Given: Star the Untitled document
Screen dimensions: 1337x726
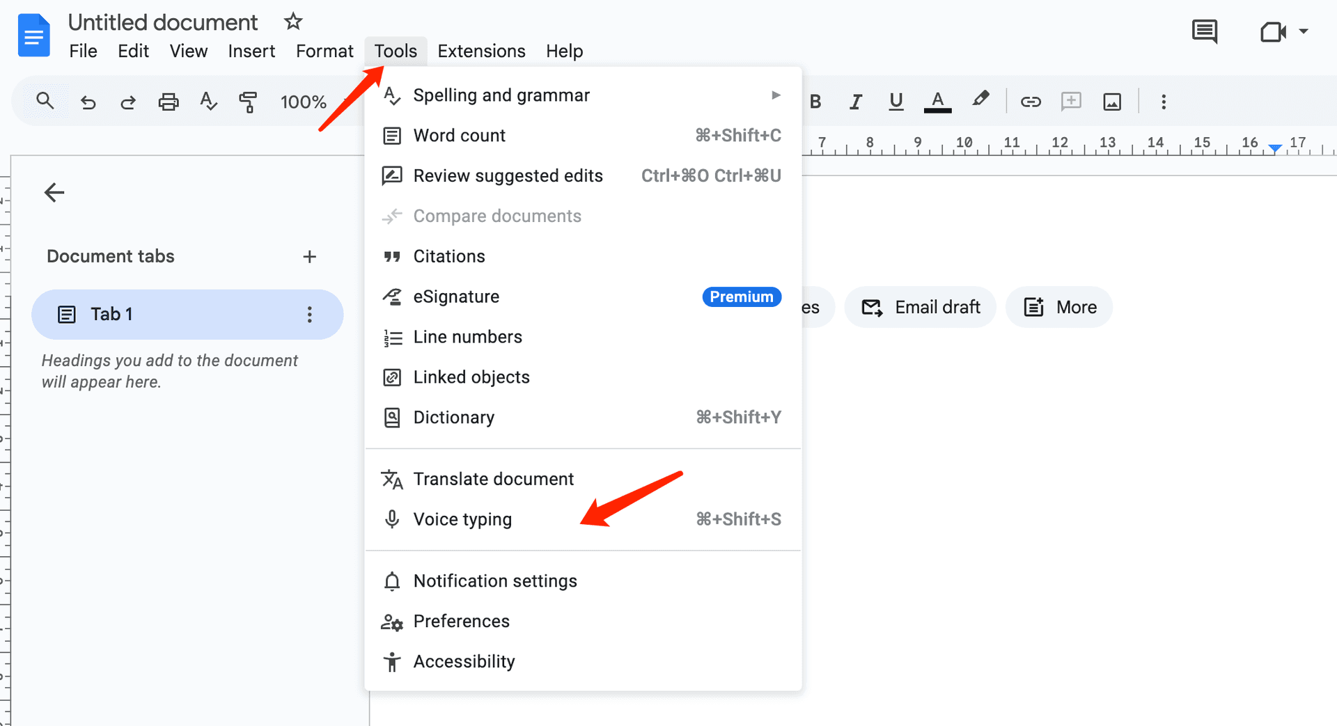Looking at the screenshot, I should pyautogui.click(x=293, y=22).
